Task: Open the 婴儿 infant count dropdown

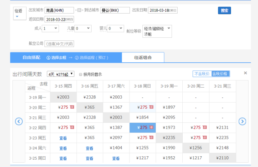Action: pyautogui.click(x=115, y=28)
